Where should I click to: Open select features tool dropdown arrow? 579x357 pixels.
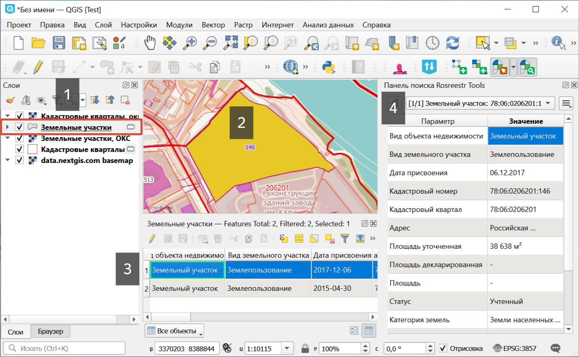click(x=496, y=42)
